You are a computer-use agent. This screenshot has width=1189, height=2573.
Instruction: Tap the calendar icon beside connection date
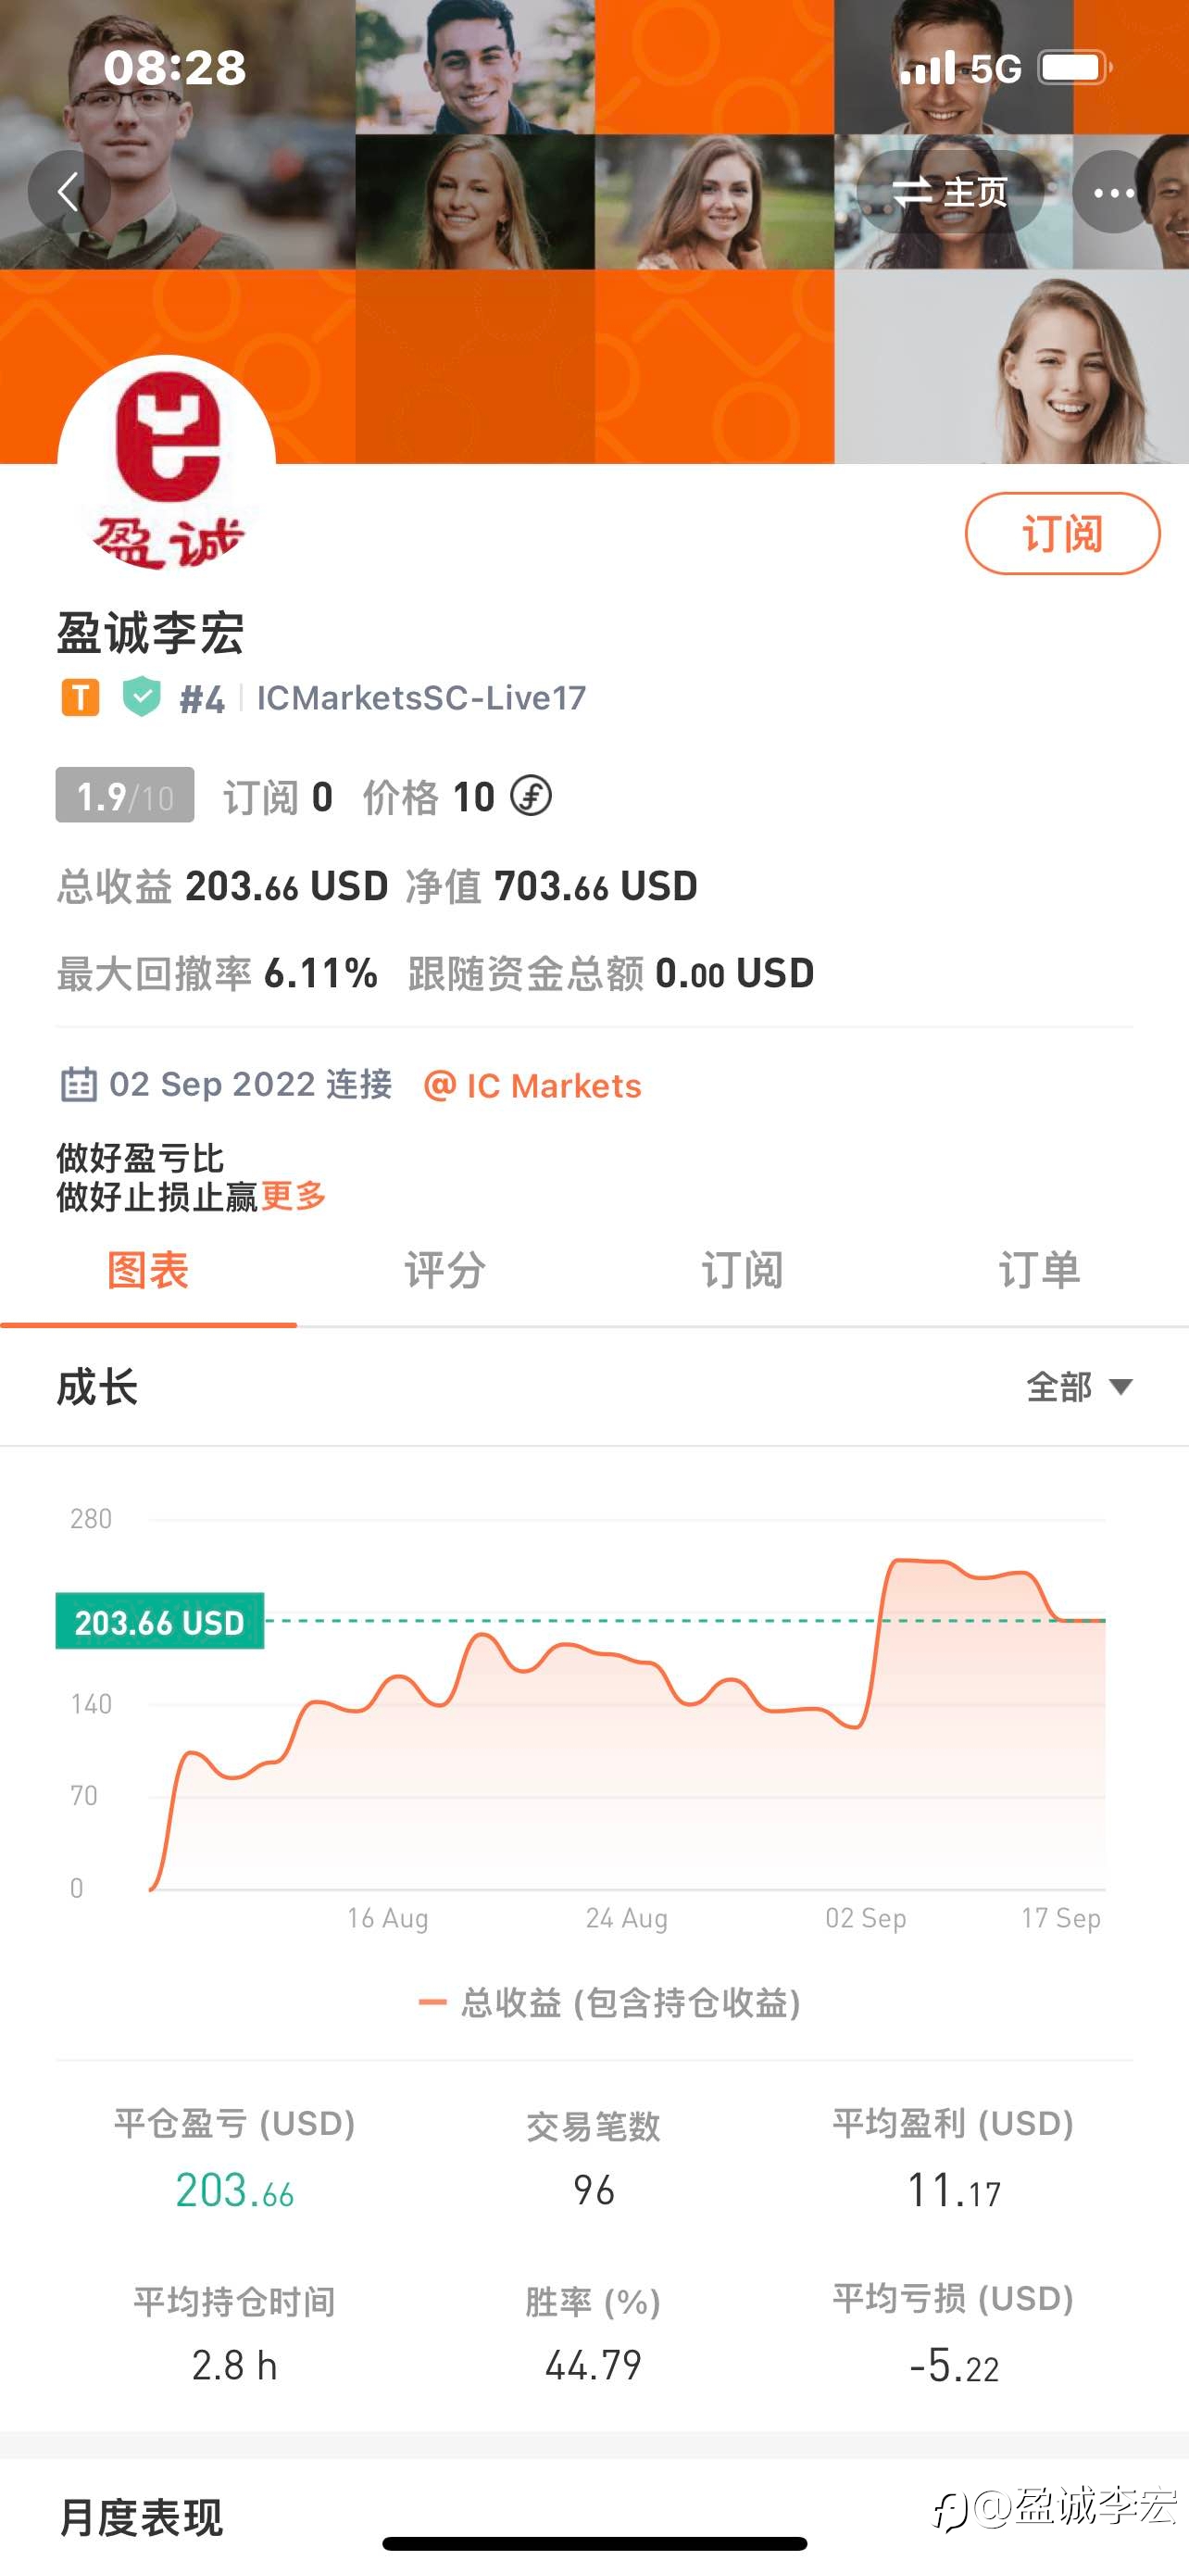pos(79,1085)
